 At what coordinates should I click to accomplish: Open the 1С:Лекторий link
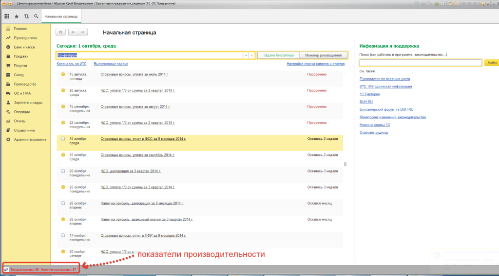tap(369, 94)
